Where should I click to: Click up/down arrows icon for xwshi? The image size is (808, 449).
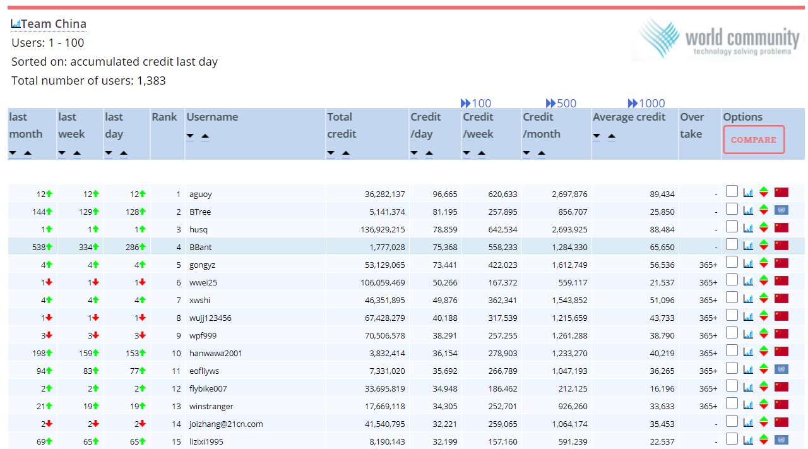(764, 298)
